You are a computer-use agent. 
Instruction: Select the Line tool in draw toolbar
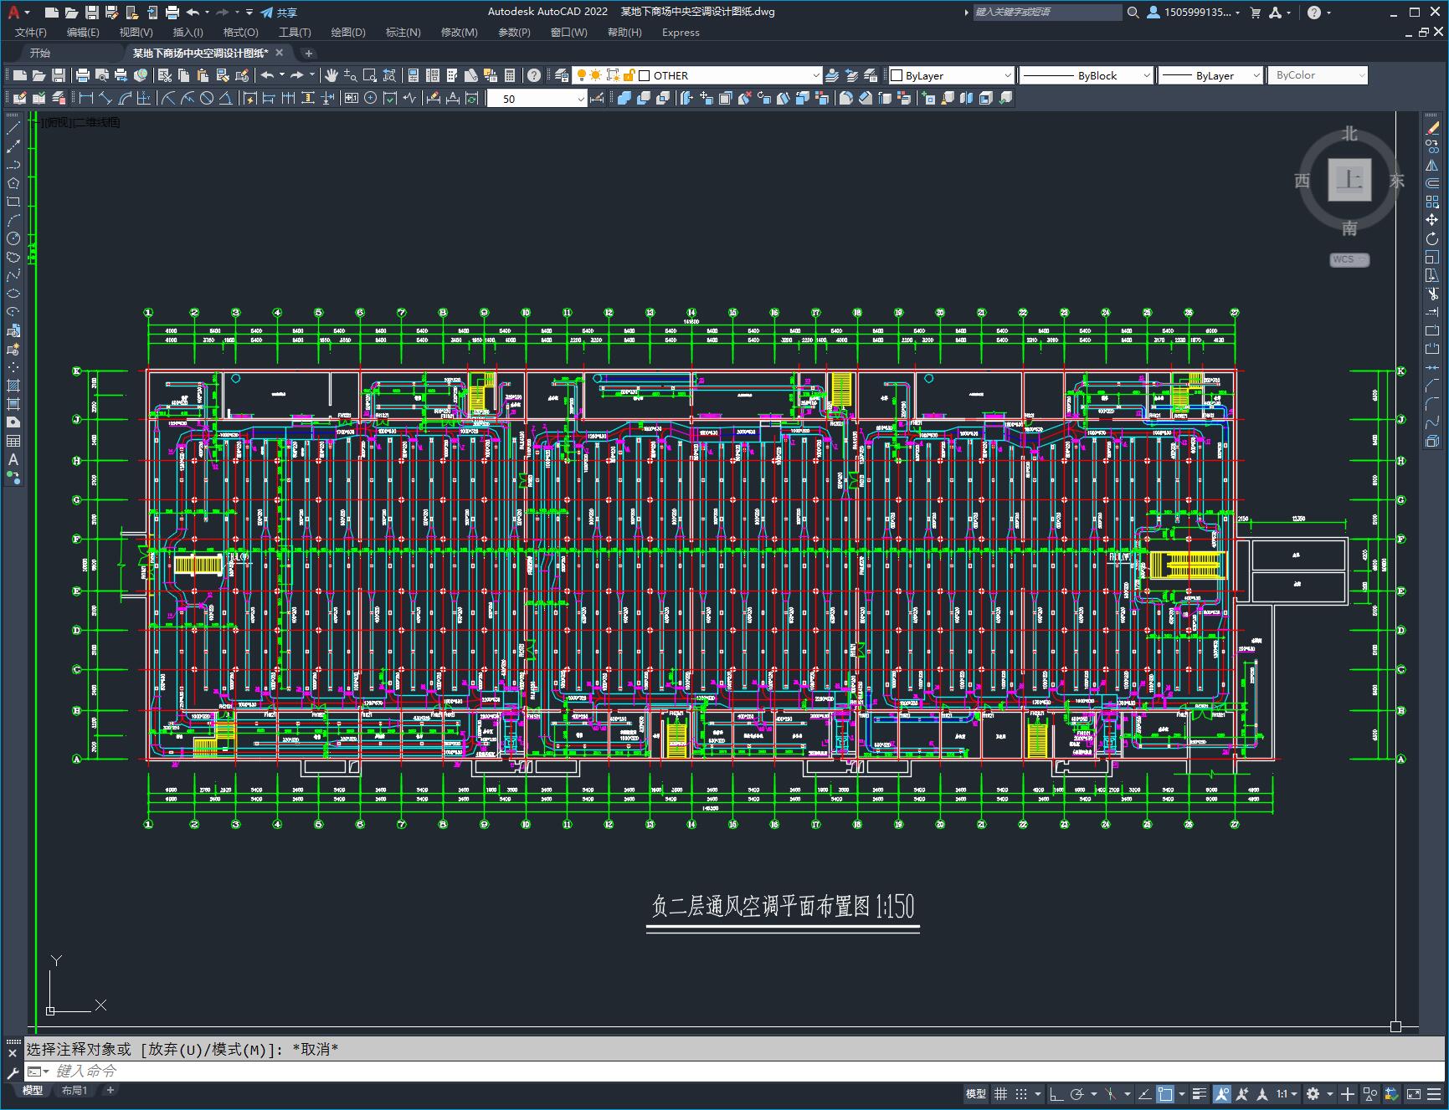[13, 128]
